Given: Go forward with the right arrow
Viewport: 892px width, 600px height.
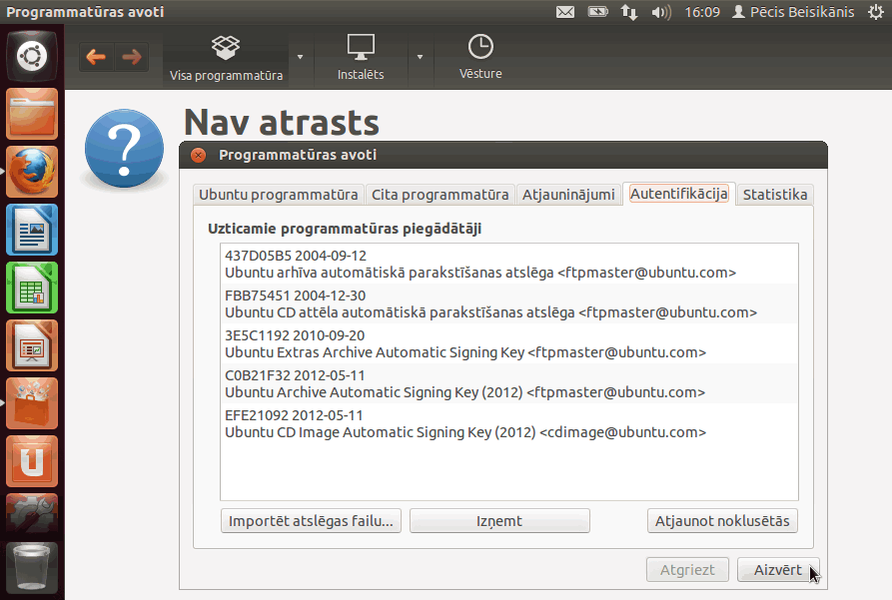Looking at the screenshot, I should click(x=132, y=57).
